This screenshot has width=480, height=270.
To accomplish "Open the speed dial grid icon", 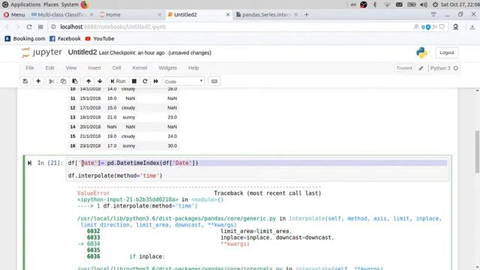I will (x=40, y=27).
